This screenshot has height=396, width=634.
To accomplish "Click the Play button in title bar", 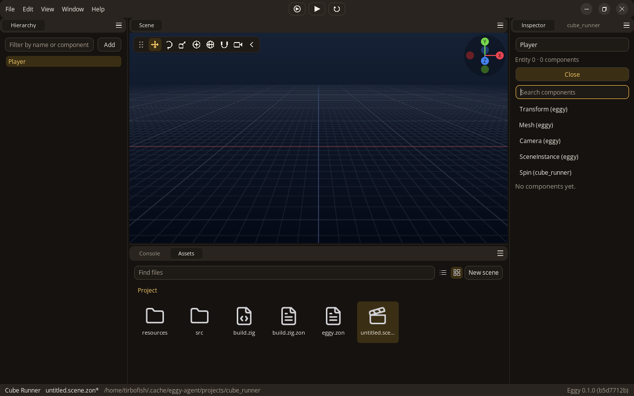I will pos(317,9).
